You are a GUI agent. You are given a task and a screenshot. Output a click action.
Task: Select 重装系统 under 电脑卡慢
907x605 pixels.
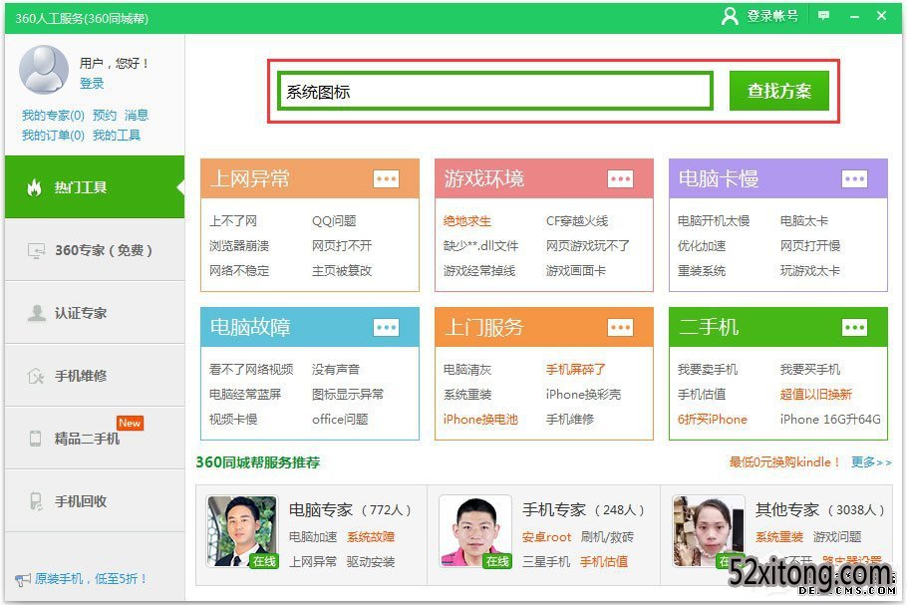(702, 271)
